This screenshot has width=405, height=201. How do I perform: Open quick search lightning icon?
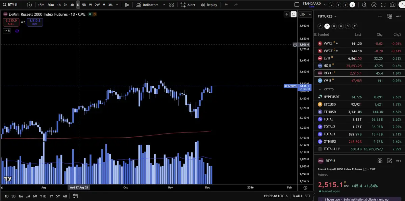pyautogui.click(x=364, y=5)
